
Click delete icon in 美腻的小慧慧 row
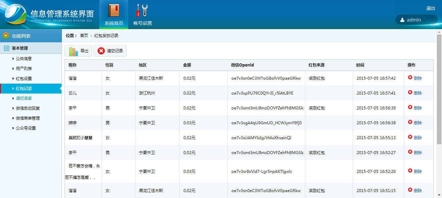pyautogui.click(x=410, y=137)
